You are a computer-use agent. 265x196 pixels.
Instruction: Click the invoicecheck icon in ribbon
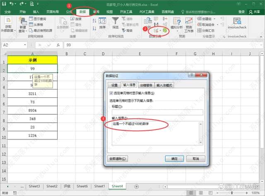click(x=237, y=22)
